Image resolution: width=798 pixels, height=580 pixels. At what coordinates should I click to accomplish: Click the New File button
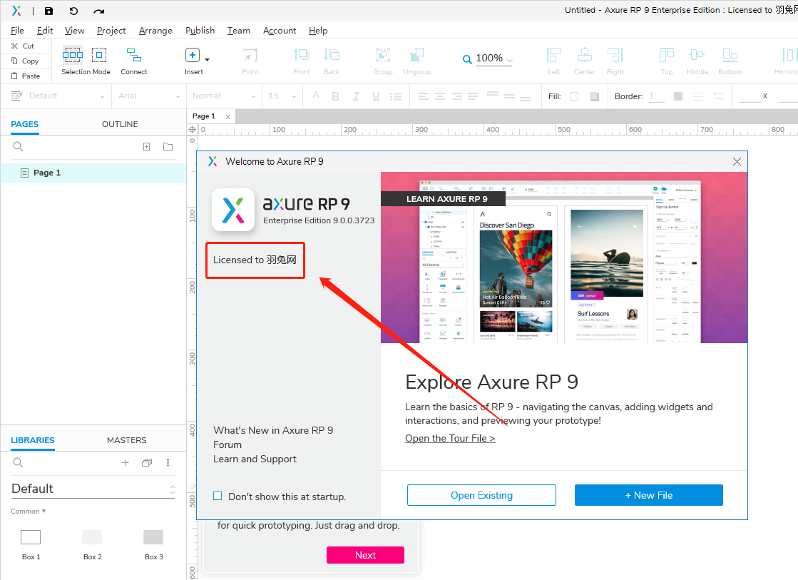click(648, 494)
